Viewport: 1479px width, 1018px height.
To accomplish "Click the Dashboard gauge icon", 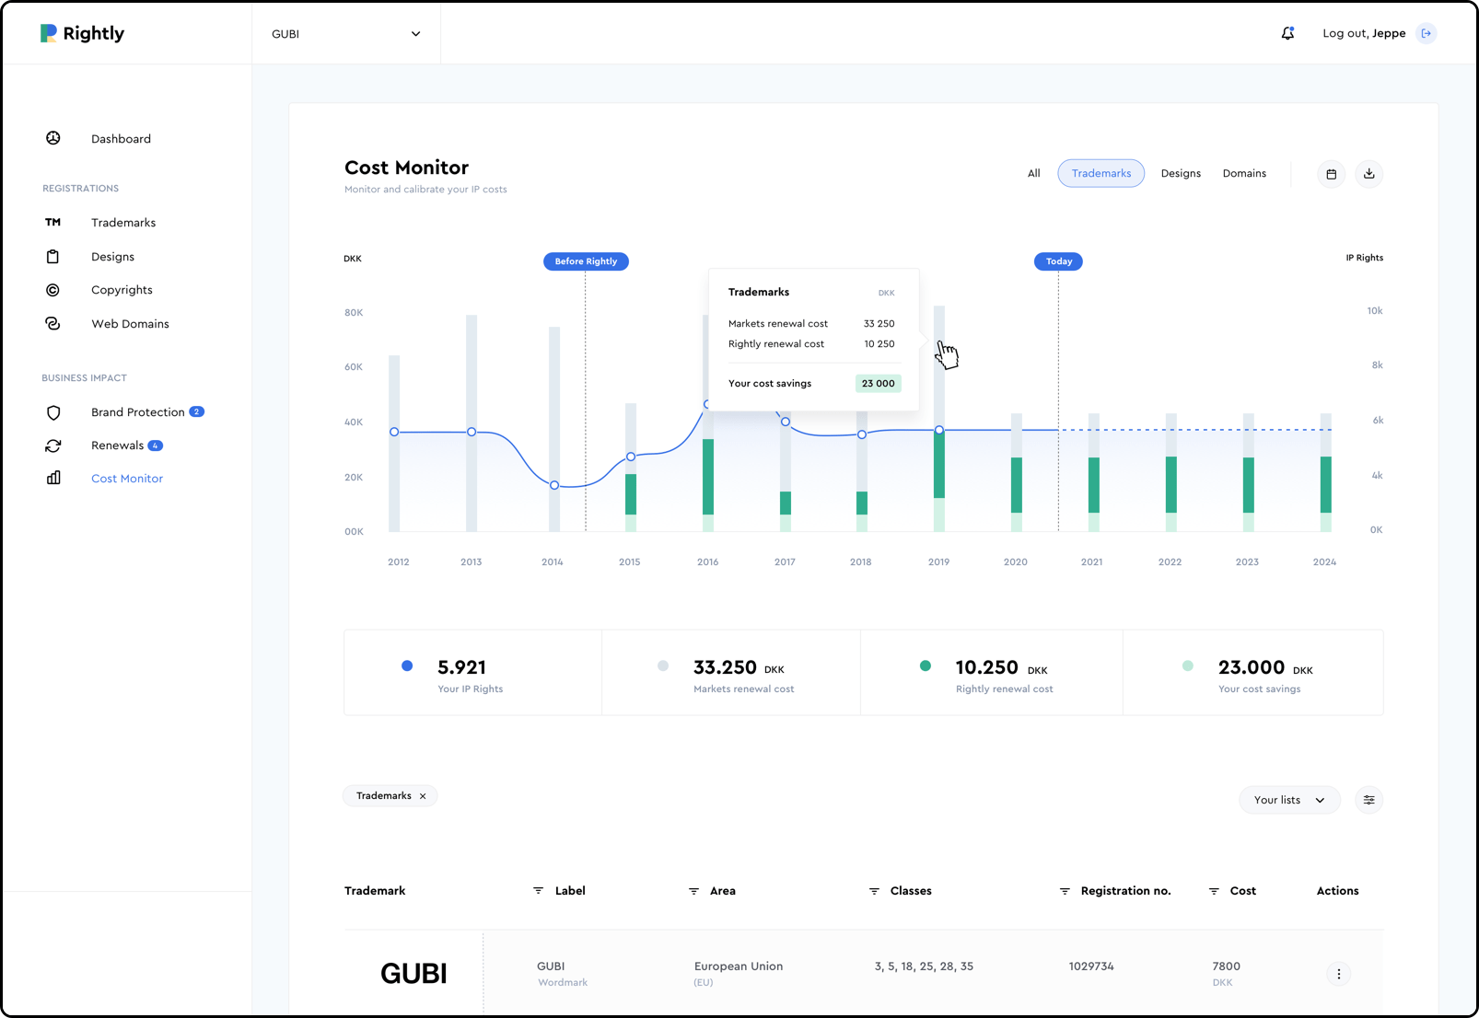I will click(x=53, y=138).
